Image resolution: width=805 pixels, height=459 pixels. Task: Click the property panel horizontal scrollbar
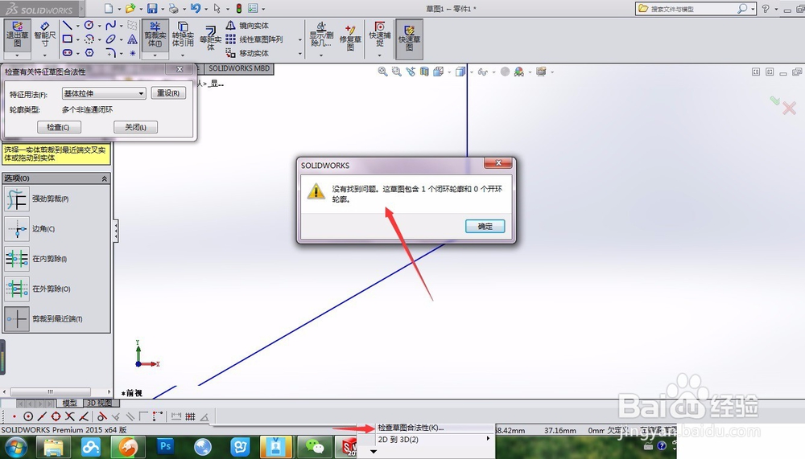pos(50,391)
